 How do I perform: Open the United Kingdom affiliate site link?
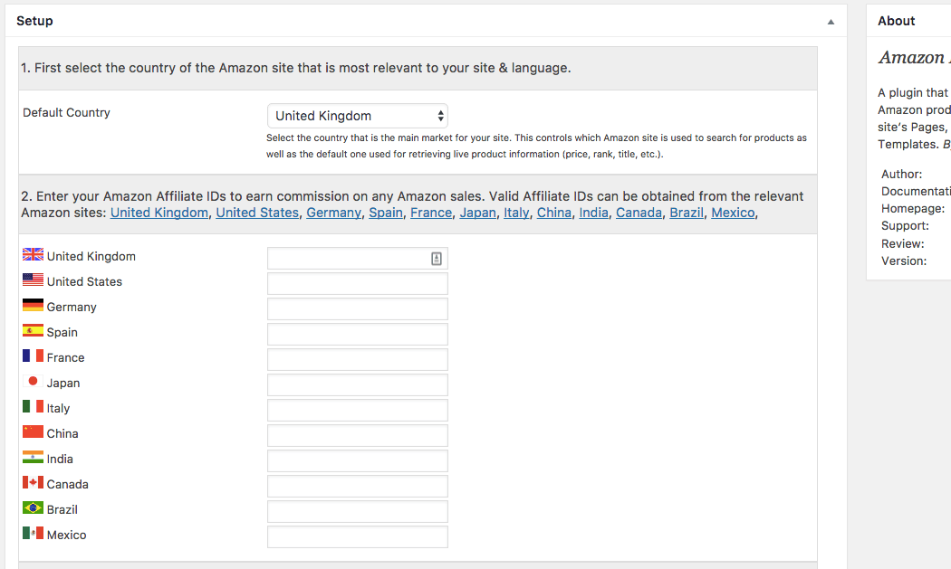(158, 213)
